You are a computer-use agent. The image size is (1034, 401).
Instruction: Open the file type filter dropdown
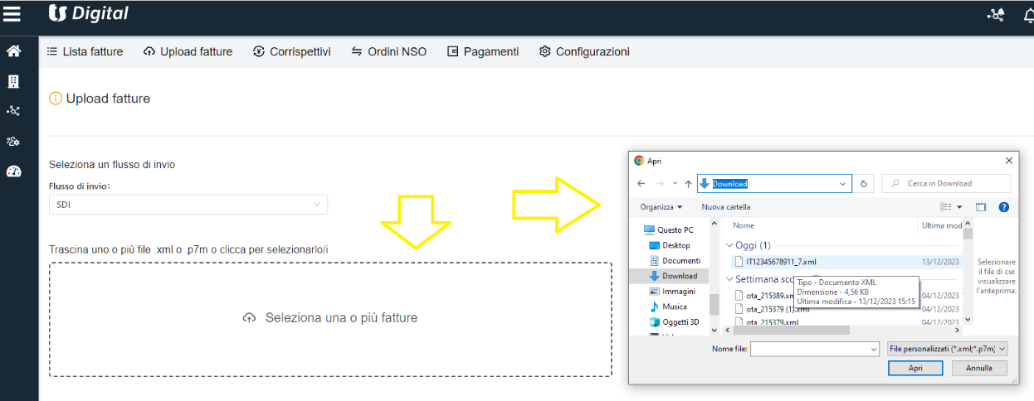pyautogui.click(x=946, y=350)
